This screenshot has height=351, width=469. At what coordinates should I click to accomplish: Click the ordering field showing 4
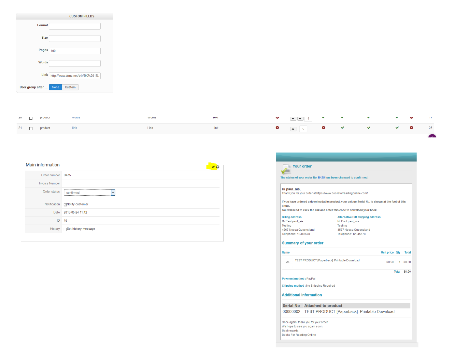pos(308,119)
